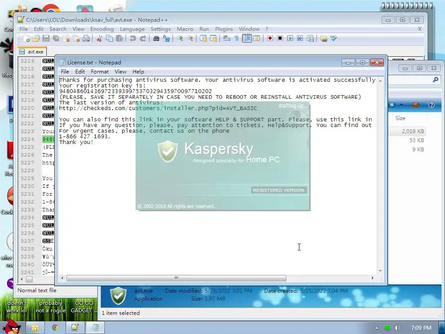Click the macro Playback icon
This screenshot has width=445, height=334.
pyautogui.click(x=290, y=38)
